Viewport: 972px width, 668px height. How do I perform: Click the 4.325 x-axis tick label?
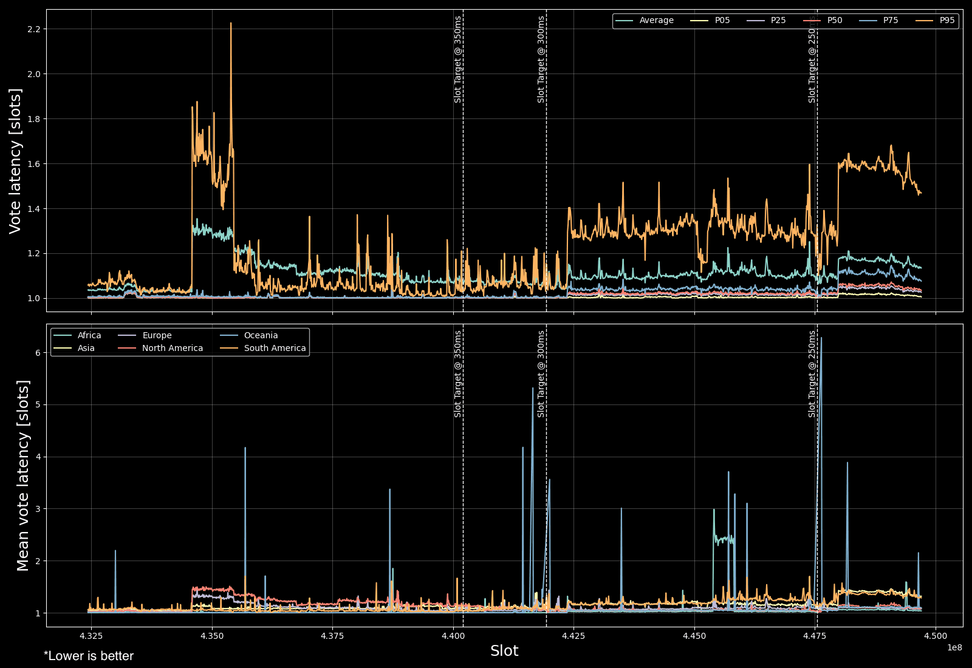point(92,636)
